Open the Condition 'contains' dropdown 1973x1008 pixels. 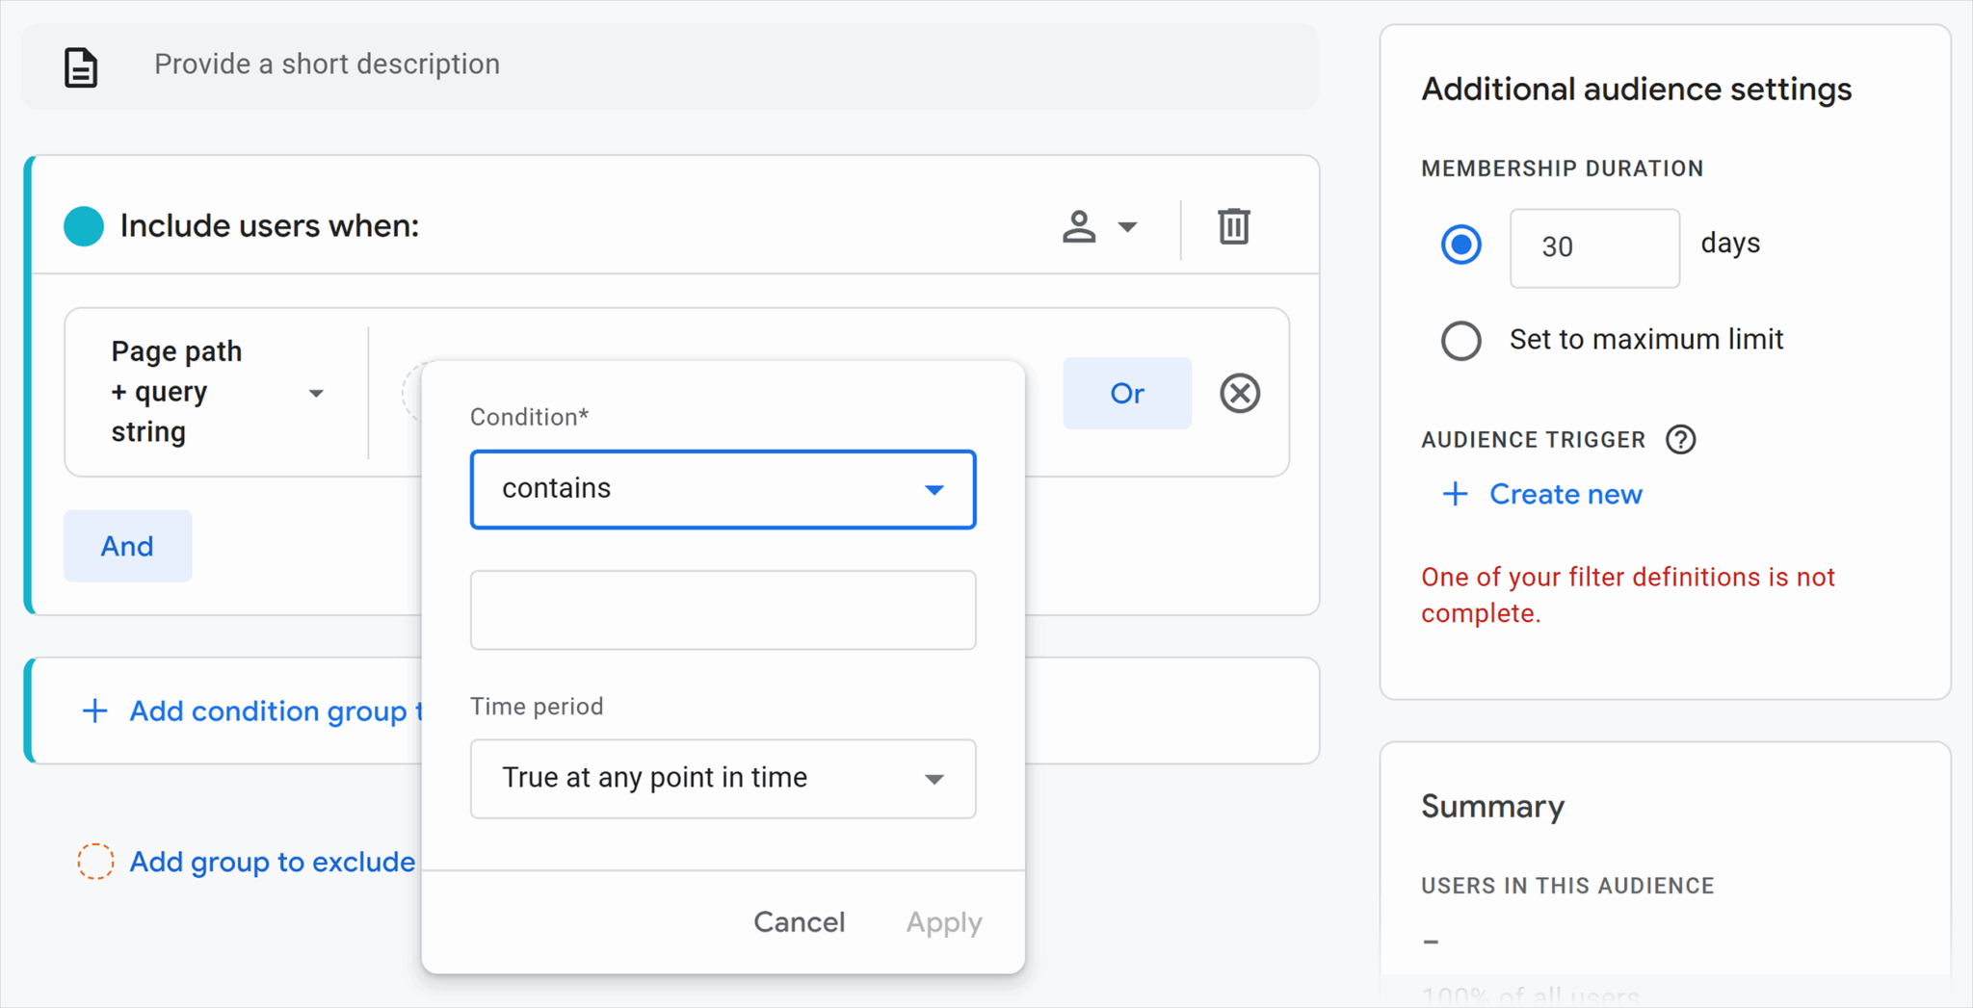pyautogui.click(x=723, y=489)
